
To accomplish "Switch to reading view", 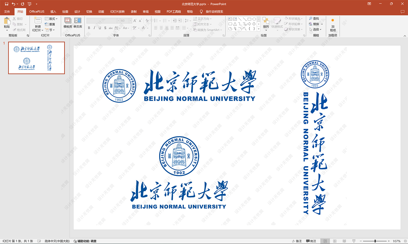I will pyautogui.click(x=344, y=241).
